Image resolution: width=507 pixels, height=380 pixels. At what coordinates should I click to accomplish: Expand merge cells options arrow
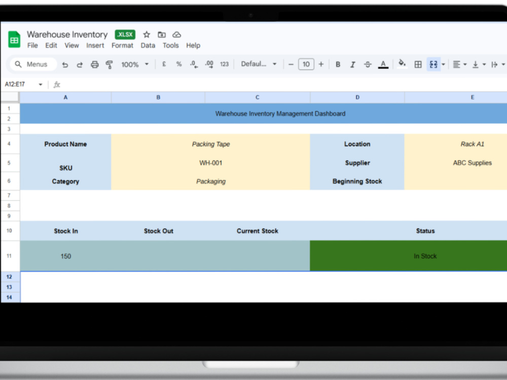[443, 64]
